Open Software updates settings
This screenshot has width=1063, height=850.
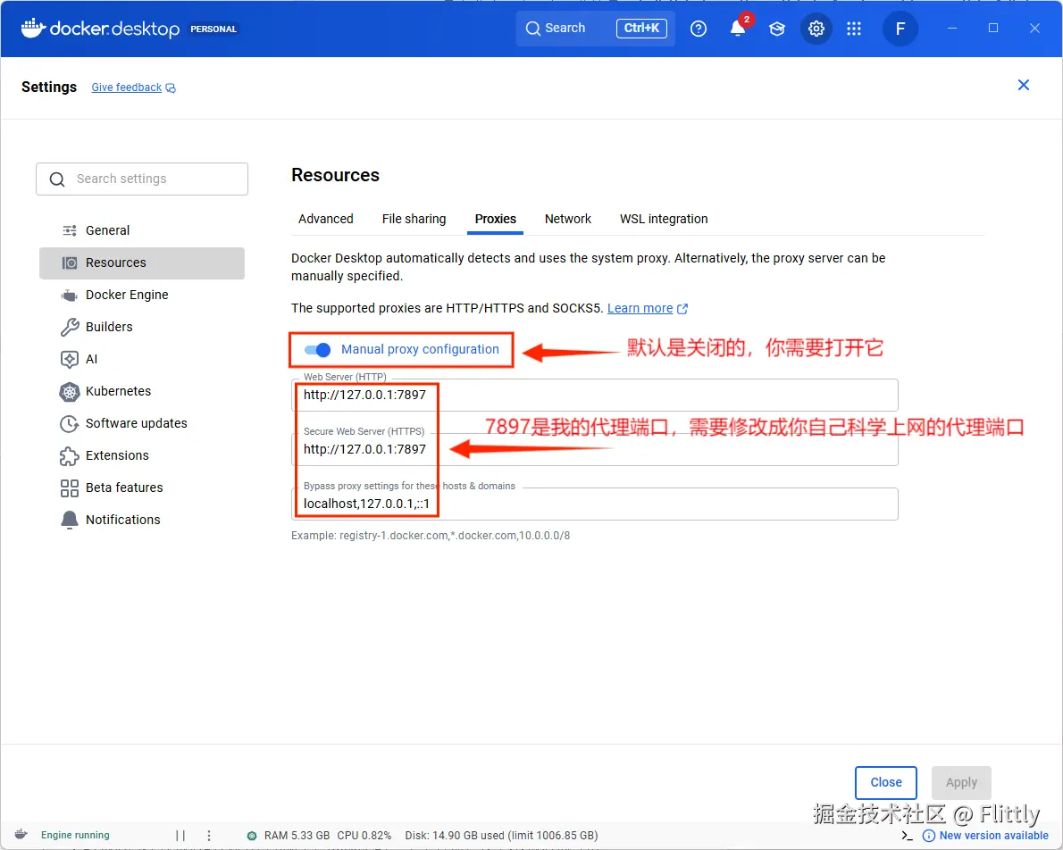(136, 423)
